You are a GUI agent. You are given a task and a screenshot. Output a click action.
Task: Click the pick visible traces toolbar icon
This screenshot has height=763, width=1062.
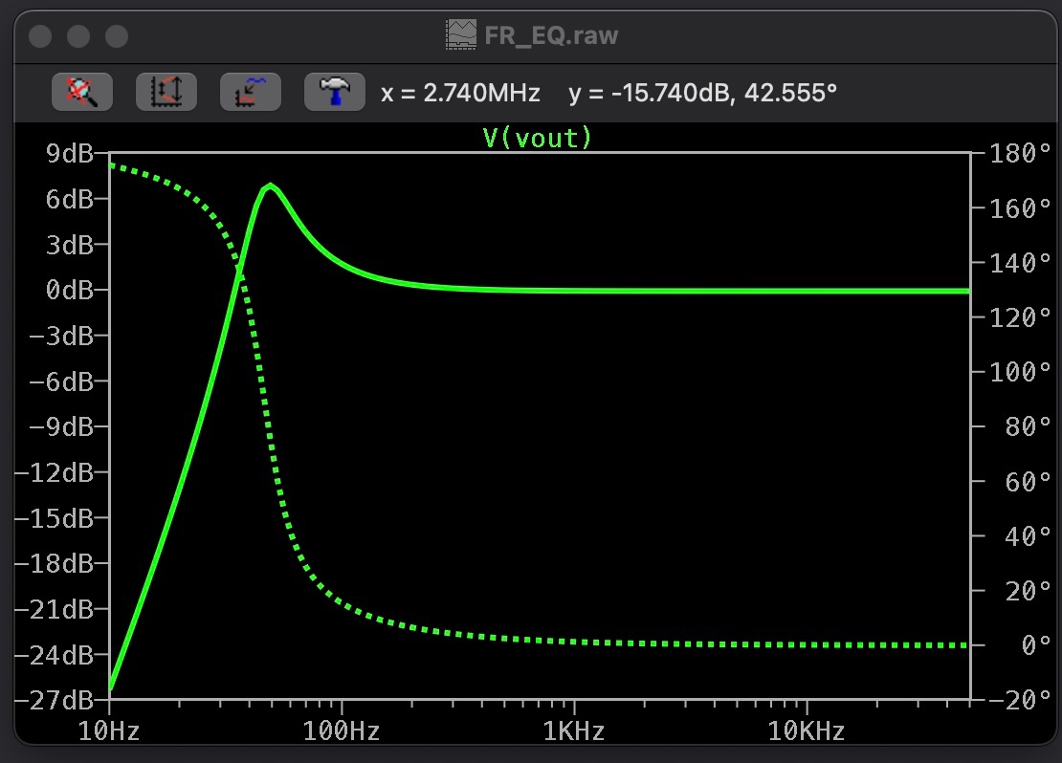[250, 92]
